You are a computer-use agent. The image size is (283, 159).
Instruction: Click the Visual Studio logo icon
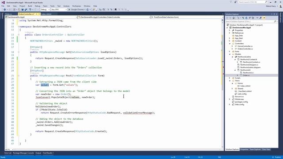3,3
